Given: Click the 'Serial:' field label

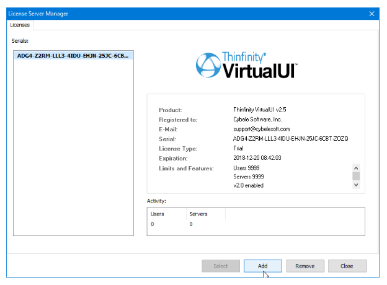Looking at the screenshot, I should tap(167, 139).
